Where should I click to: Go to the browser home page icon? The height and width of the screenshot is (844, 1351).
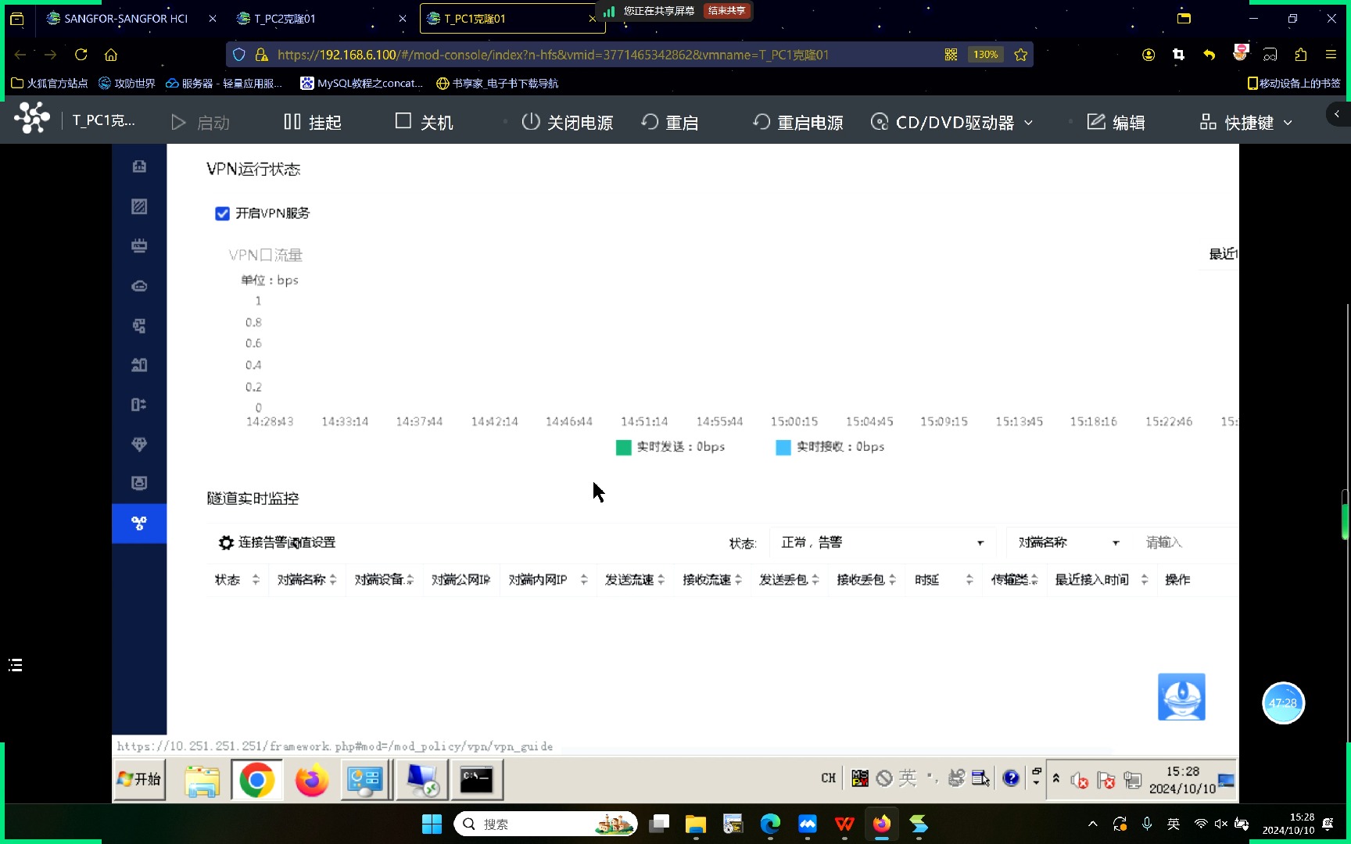click(x=111, y=55)
